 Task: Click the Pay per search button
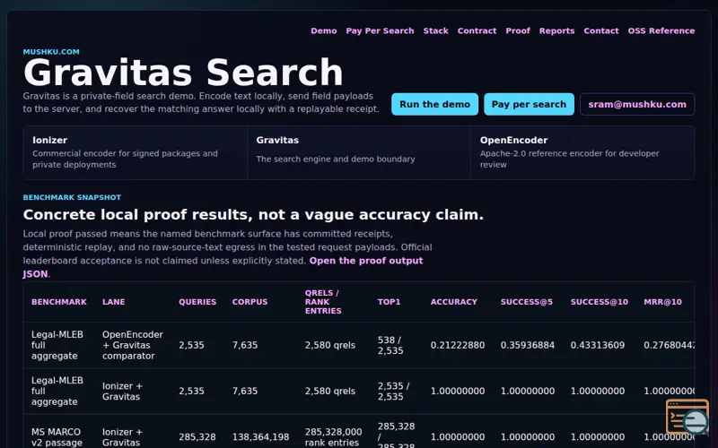[x=529, y=104]
